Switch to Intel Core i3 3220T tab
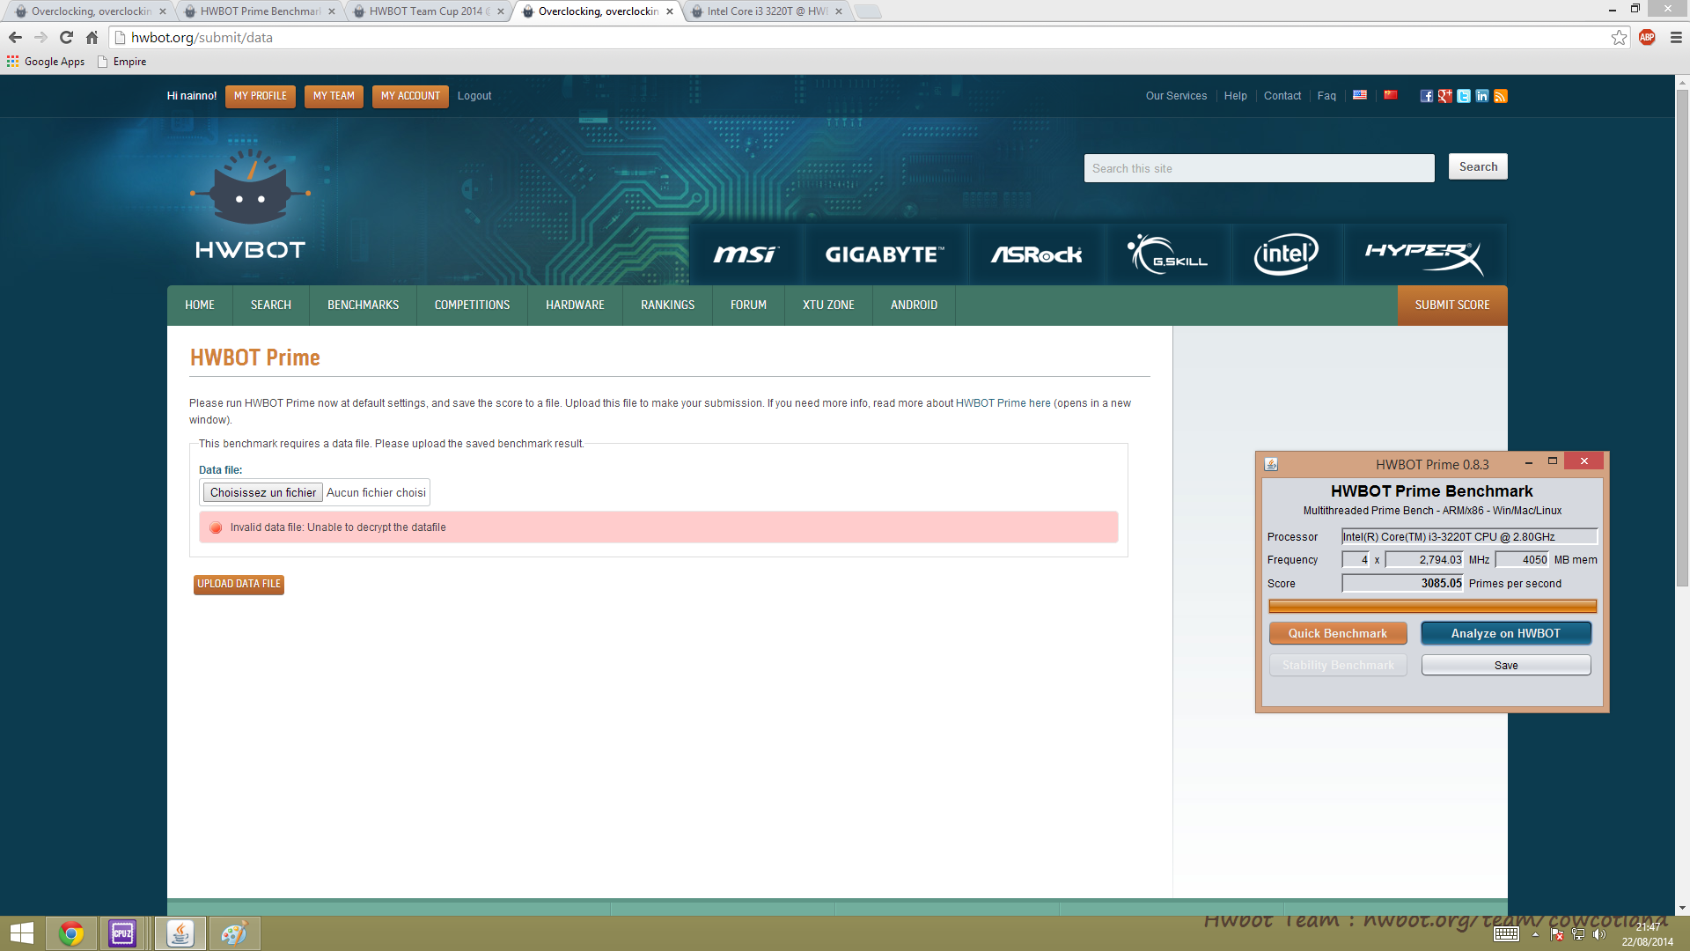The height and width of the screenshot is (951, 1690). coord(767,11)
